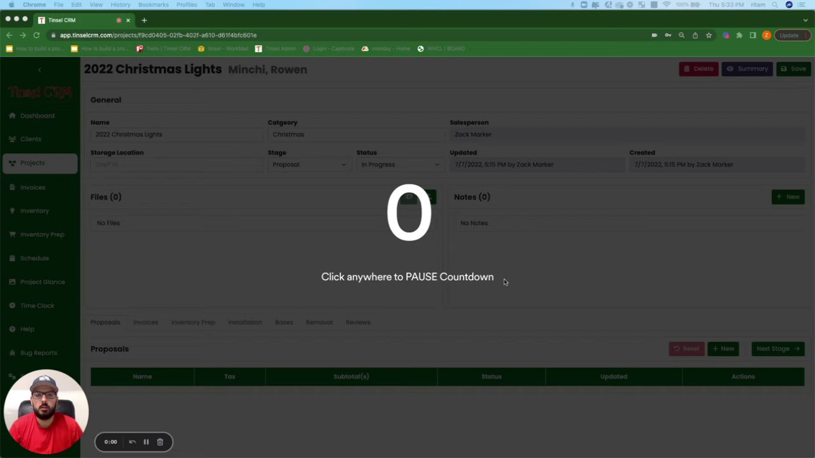Toggle the Chrome side panel
The width and height of the screenshot is (815, 458).
[x=753, y=35]
